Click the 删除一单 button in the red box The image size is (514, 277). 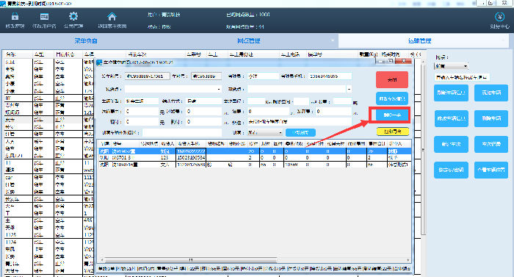click(x=392, y=115)
